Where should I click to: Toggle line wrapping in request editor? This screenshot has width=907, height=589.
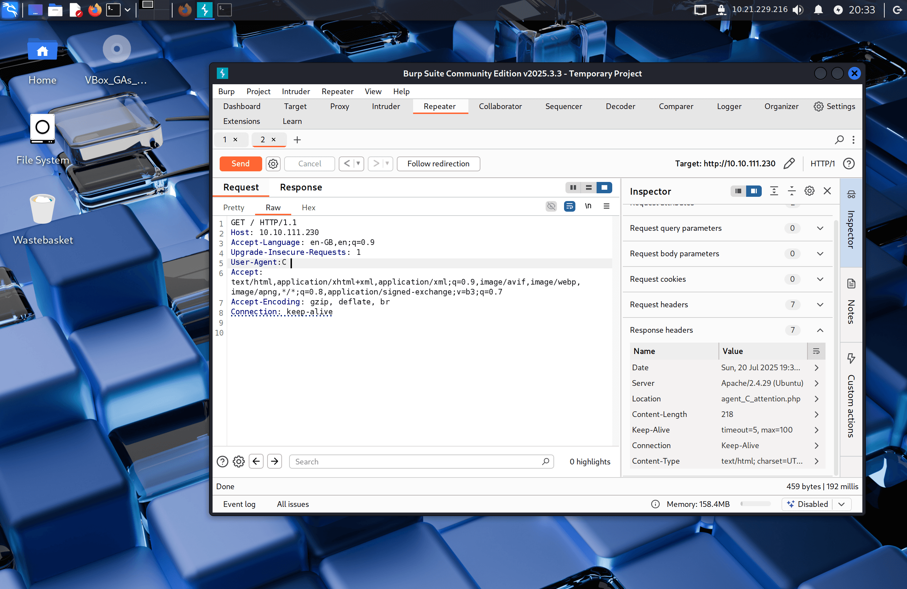click(569, 206)
